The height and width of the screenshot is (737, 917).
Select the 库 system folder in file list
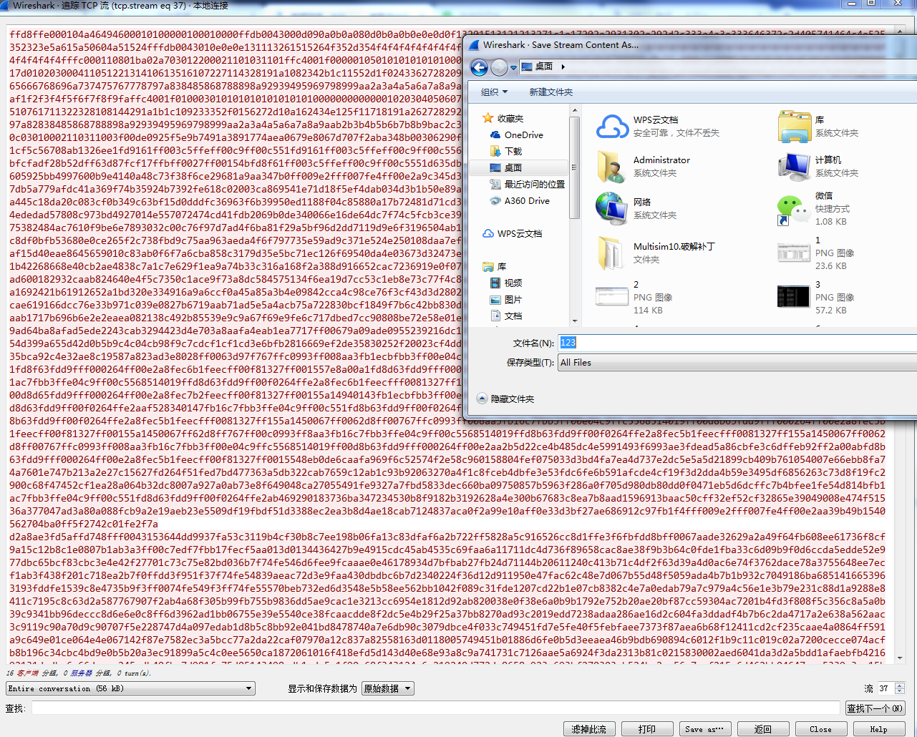(818, 127)
